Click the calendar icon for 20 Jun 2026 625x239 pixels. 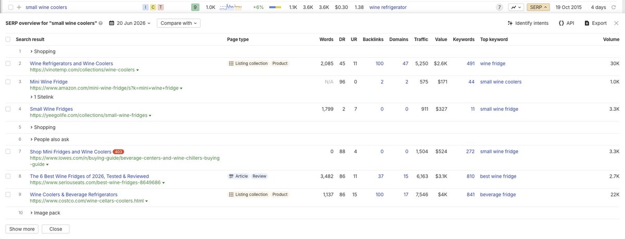coord(112,23)
